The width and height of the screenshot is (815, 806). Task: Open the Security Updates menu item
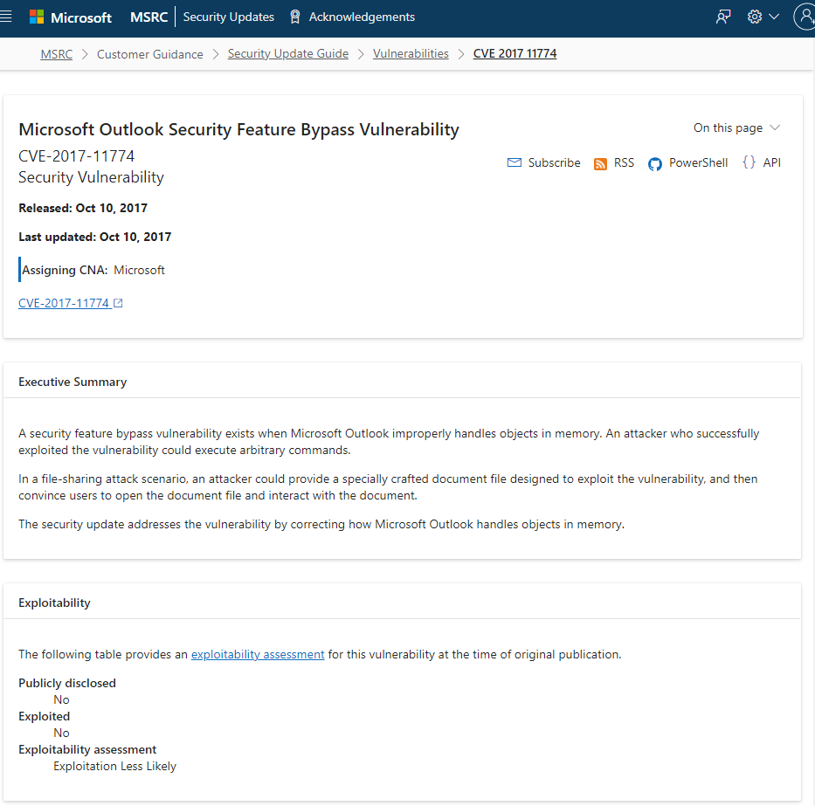pos(228,17)
